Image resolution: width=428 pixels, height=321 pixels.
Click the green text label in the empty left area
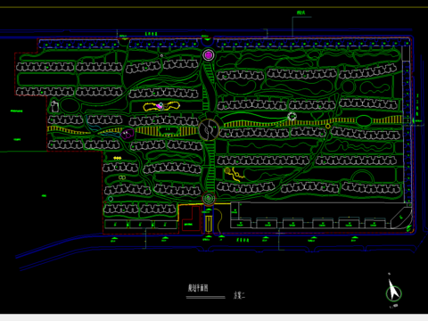click(44, 195)
